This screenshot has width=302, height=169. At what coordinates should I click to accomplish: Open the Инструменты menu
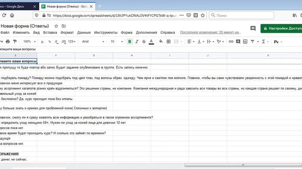pyautogui.click(x=106, y=32)
